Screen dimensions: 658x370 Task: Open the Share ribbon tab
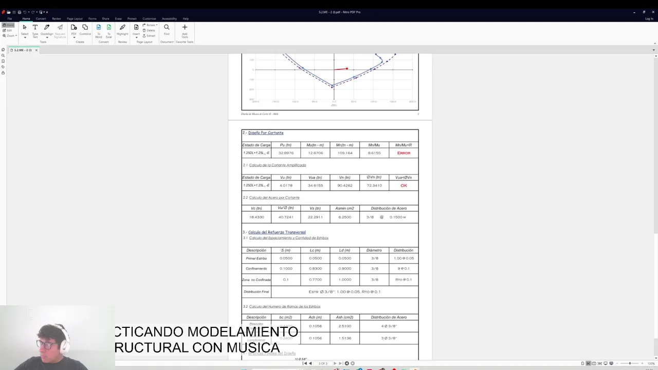click(105, 18)
